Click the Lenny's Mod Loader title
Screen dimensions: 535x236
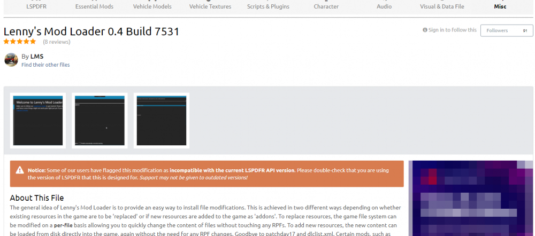coord(91,32)
